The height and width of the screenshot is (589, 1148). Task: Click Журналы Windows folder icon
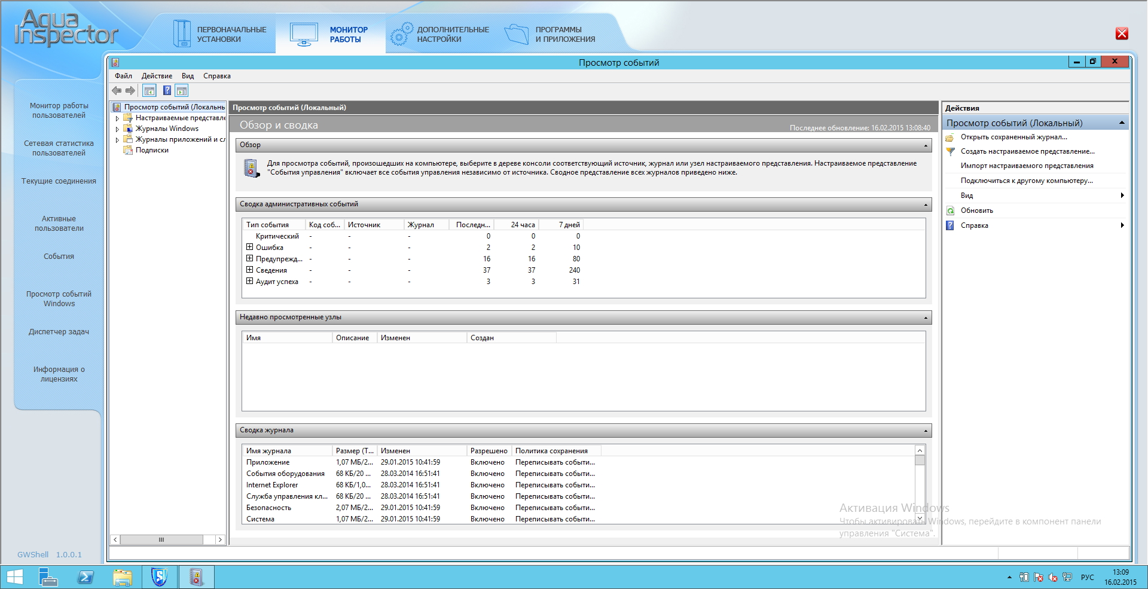(x=127, y=129)
